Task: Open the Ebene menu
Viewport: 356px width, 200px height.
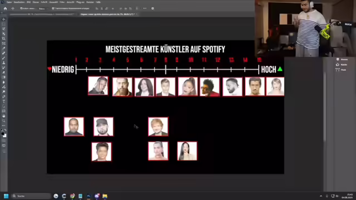Action: (36, 2)
